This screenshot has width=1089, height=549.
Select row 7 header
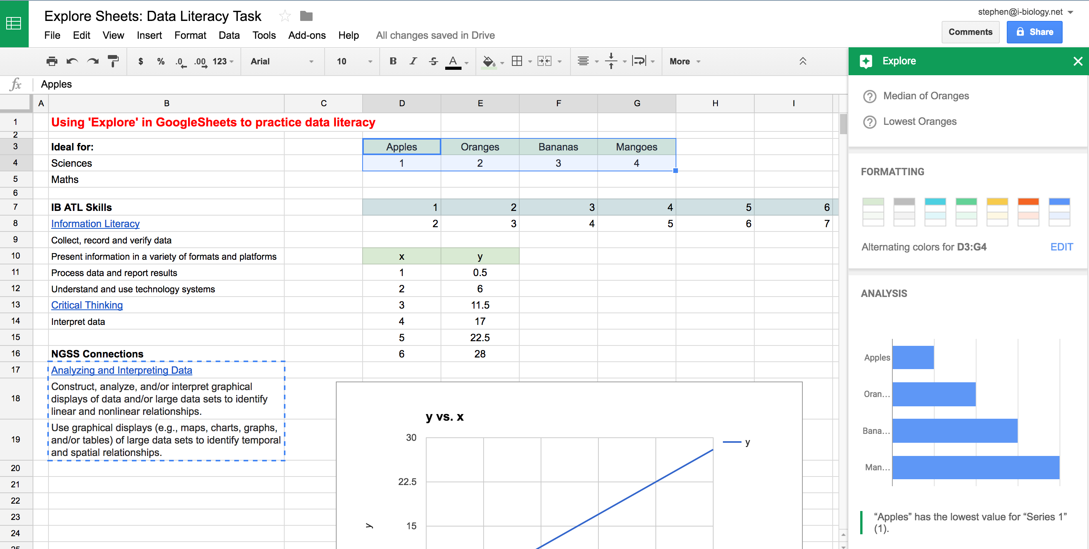[16, 207]
